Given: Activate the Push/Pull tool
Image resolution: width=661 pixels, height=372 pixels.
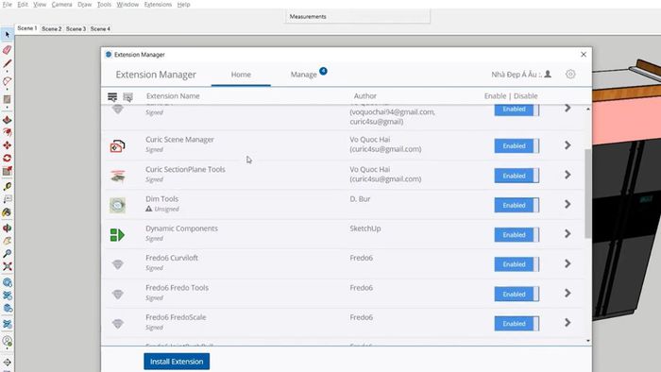Looking at the screenshot, I should 7,120.
